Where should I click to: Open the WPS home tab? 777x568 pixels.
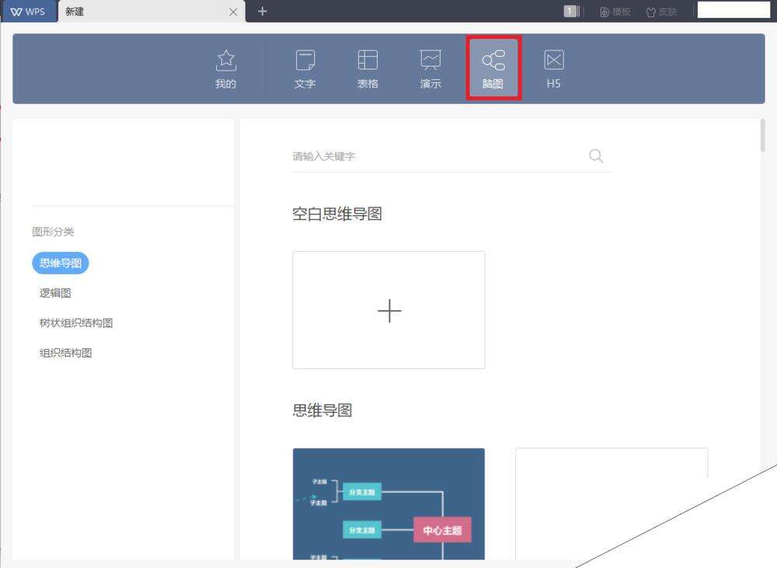click(x=28, y=12)
